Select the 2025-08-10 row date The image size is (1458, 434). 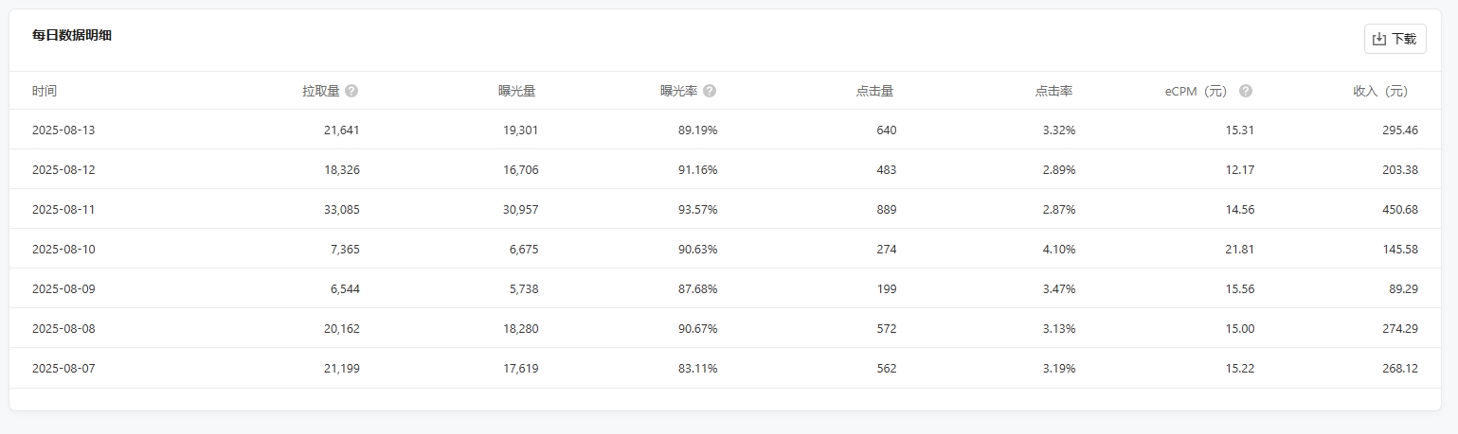pos(63,249)
